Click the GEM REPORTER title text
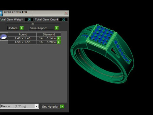 click(16, 12)
